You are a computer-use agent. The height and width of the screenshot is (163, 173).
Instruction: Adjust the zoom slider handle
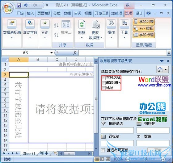click(145, 159)
